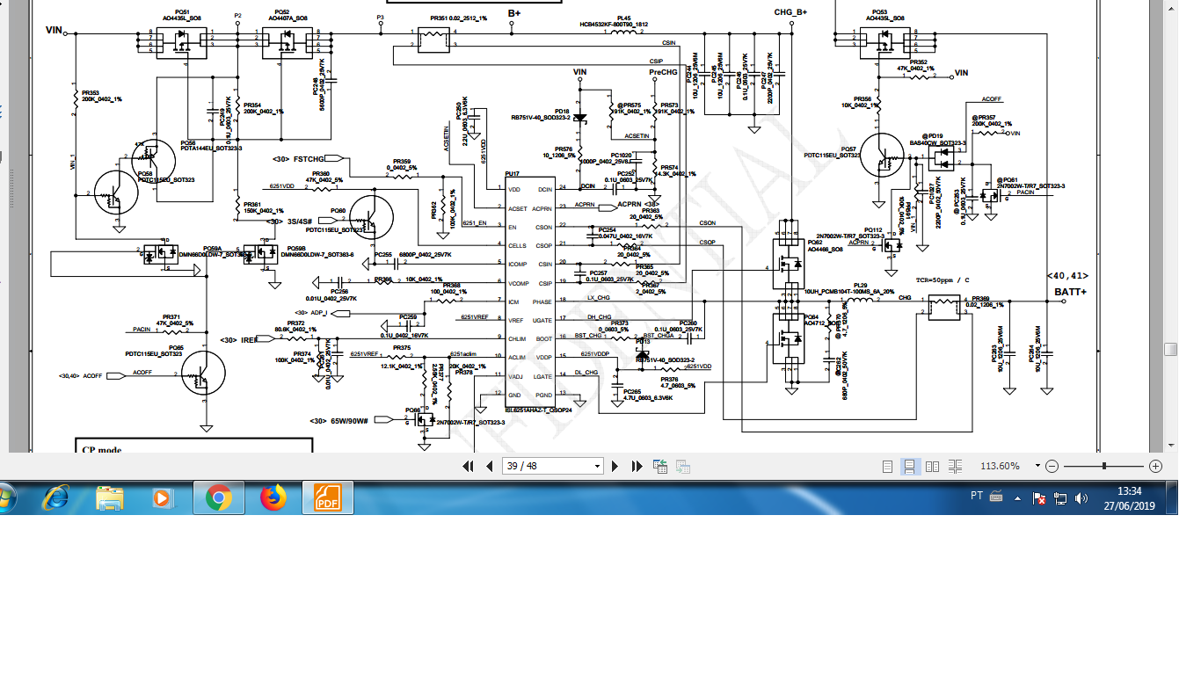Open Windows Explorer from taskbar
This screenshot has height=675, width=1201.
pyautogui.click(x=110, y=497)
